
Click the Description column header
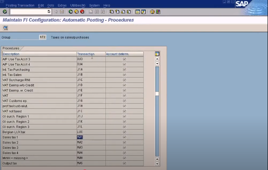(39, 54)
